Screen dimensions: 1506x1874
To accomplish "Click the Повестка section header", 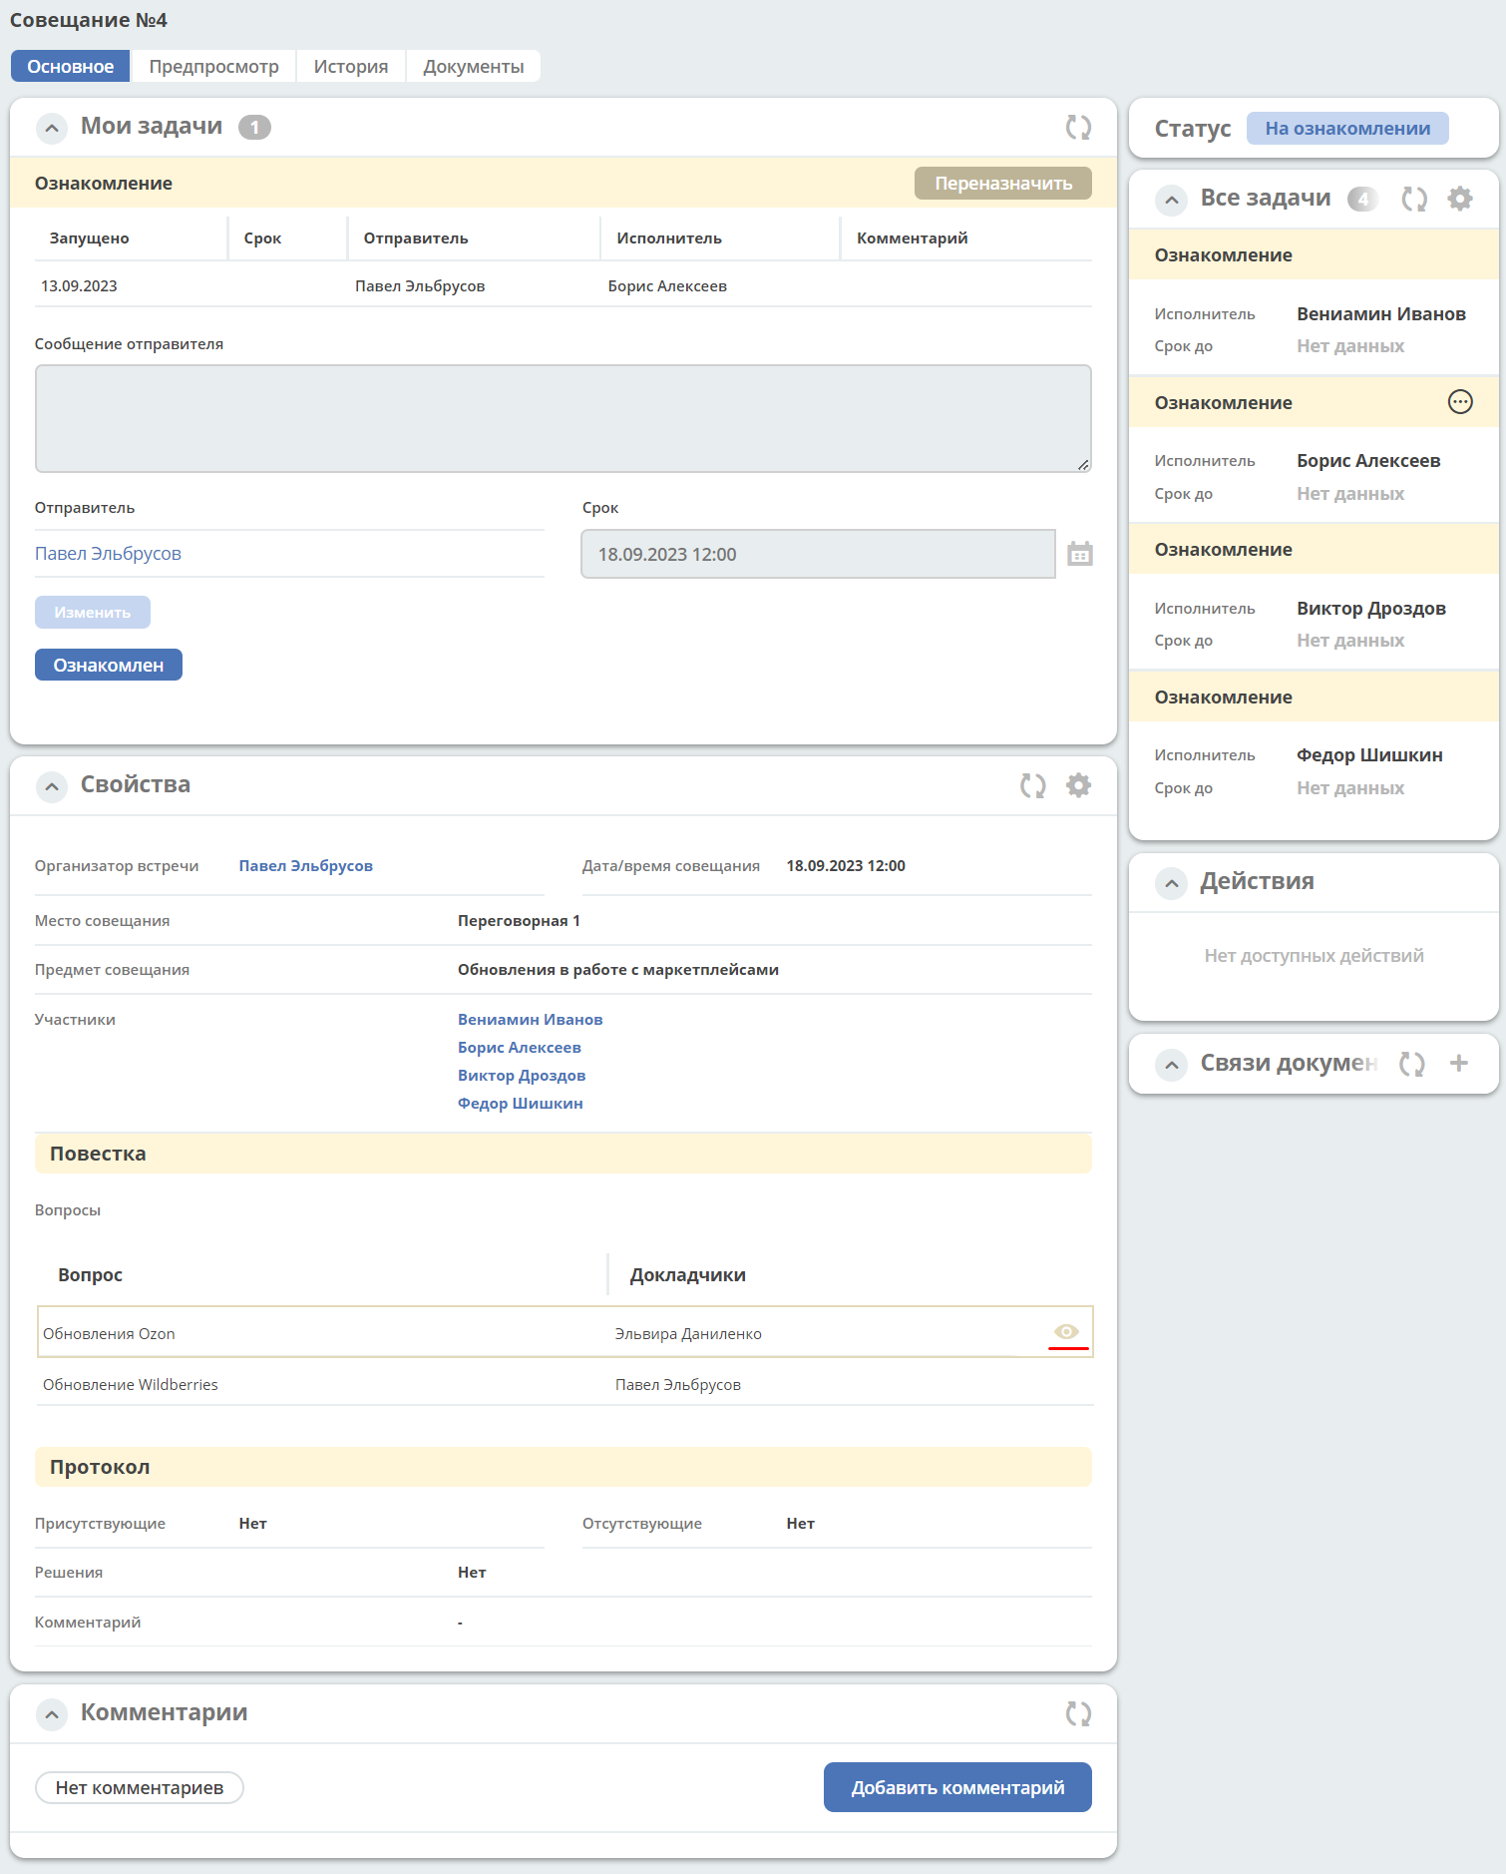I will coord(564,1154).
